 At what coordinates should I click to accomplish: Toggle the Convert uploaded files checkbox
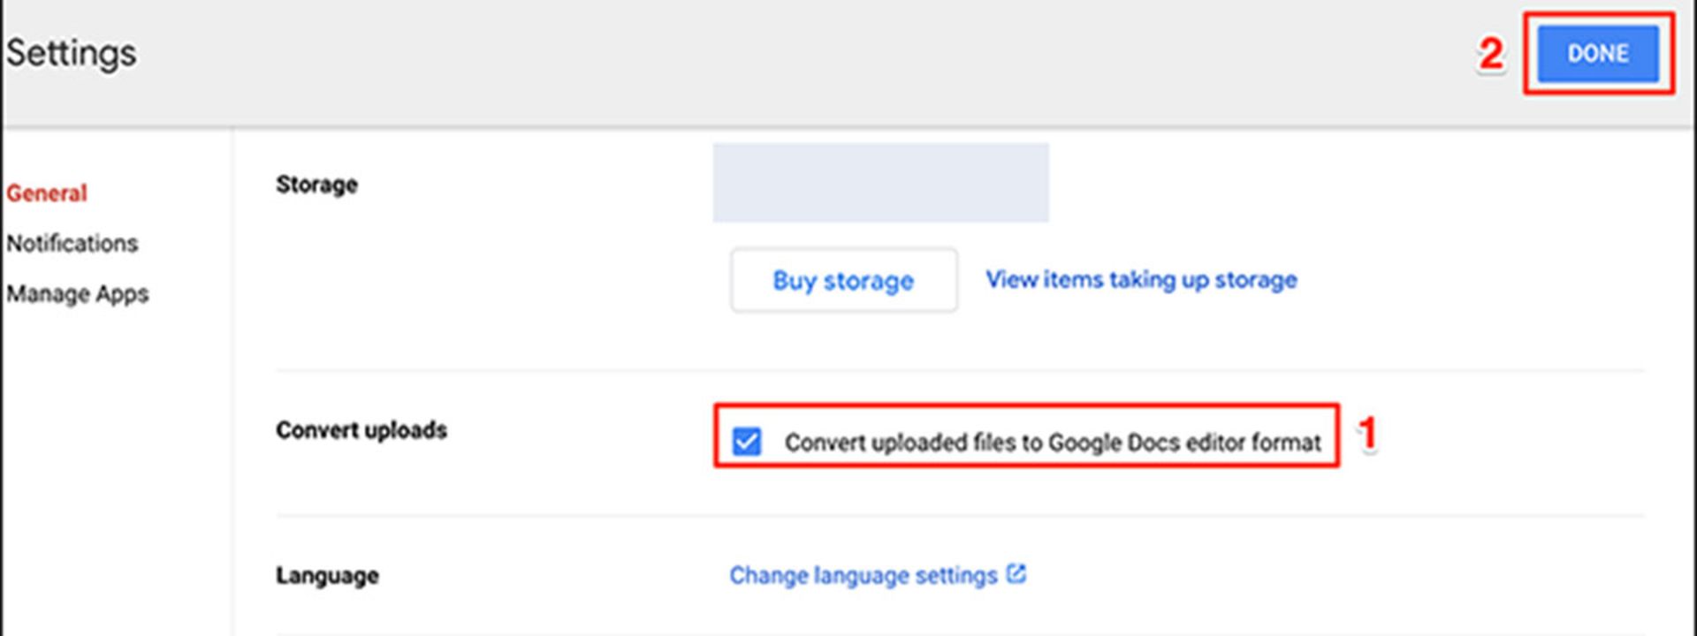(747, 441)
